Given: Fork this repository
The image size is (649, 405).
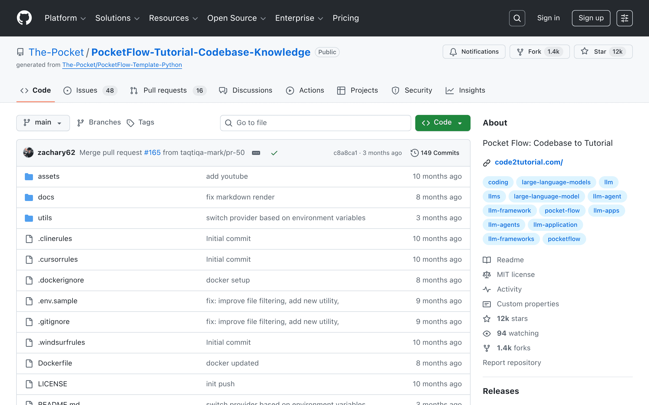Looking at the screenshot, I should (x=539, y=52).
